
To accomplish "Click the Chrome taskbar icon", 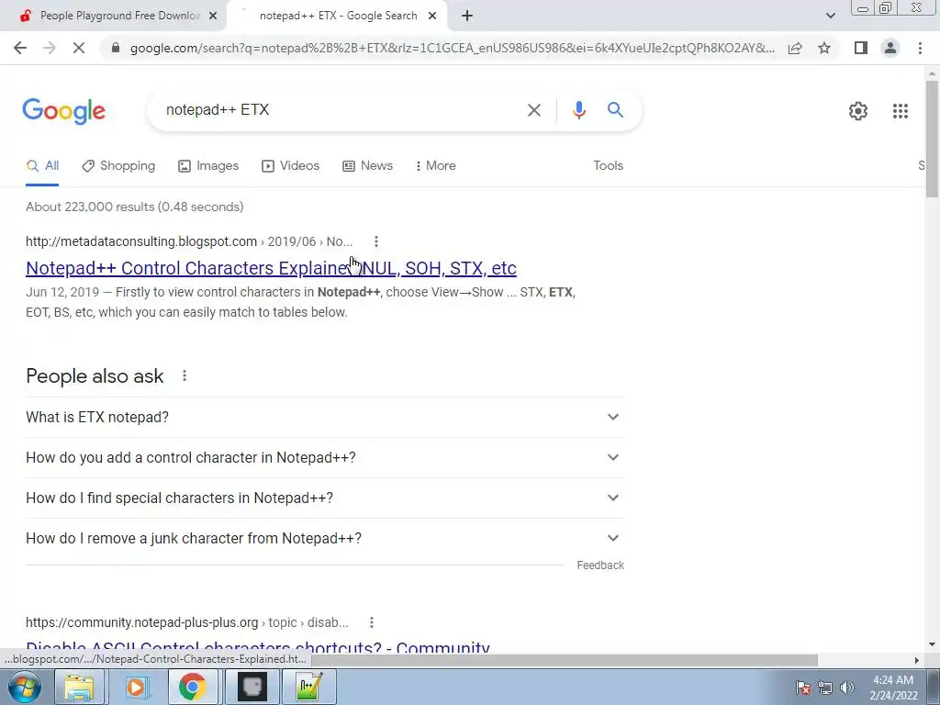I will click(x=193, y=687).
